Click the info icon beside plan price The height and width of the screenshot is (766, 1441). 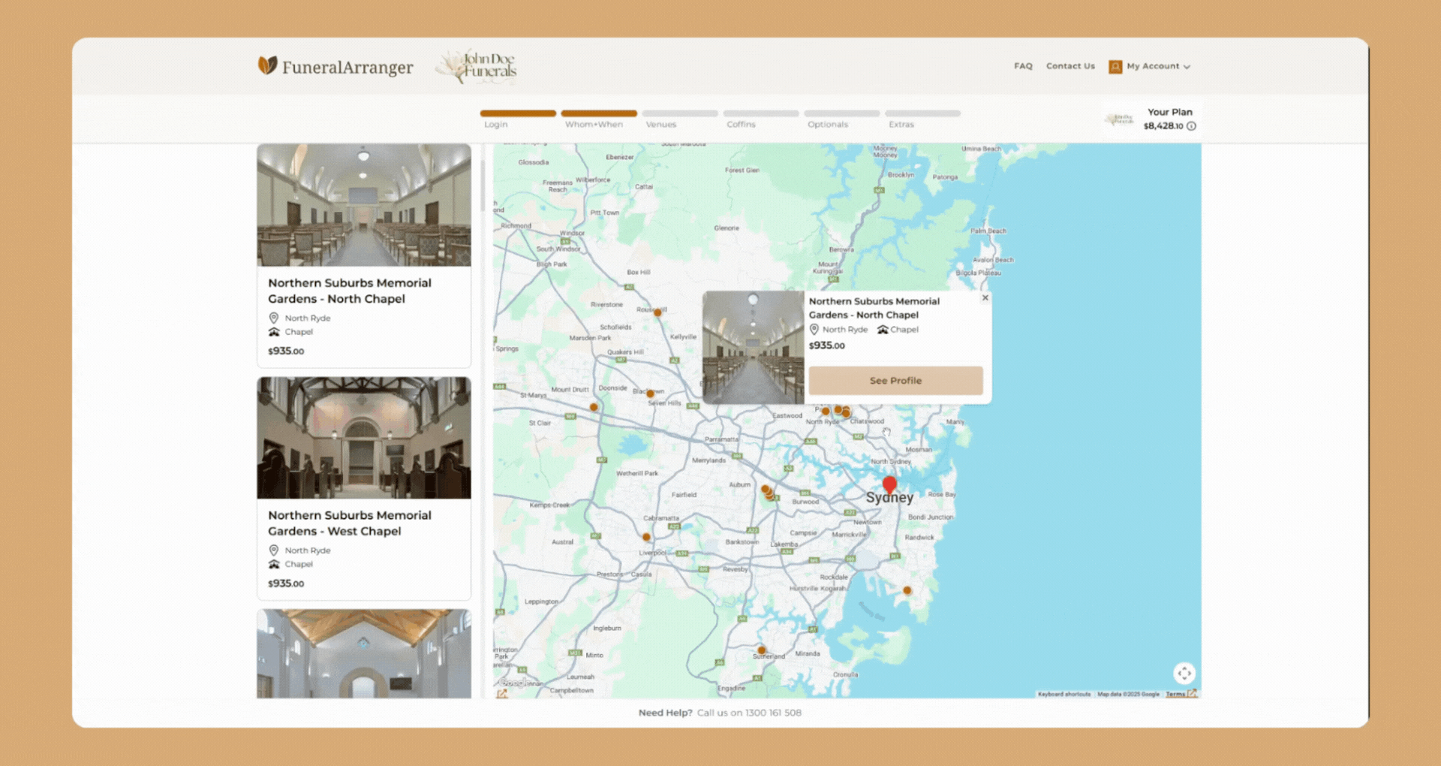[x=1191, y=126]
